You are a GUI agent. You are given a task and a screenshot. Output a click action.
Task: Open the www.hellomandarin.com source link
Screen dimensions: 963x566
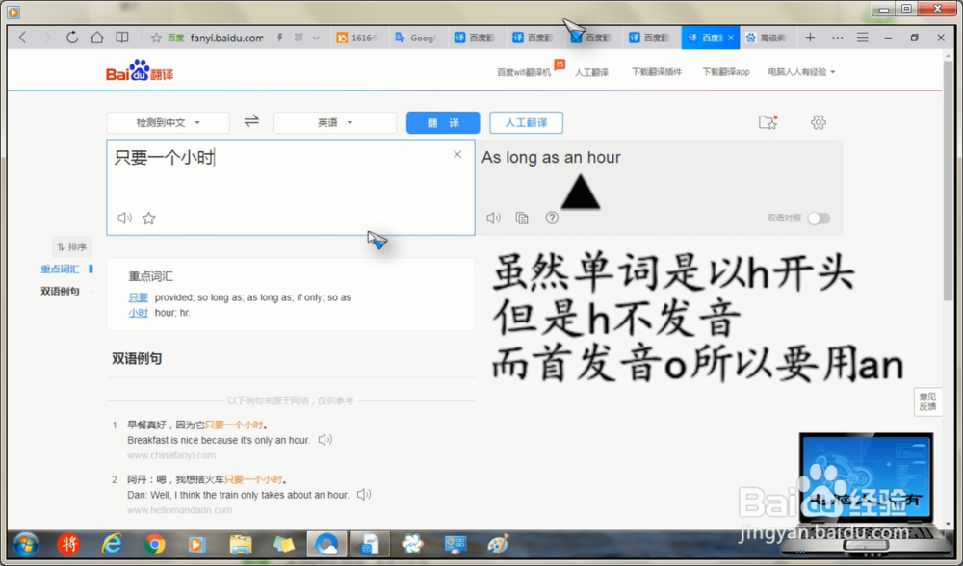pos(180,510)
